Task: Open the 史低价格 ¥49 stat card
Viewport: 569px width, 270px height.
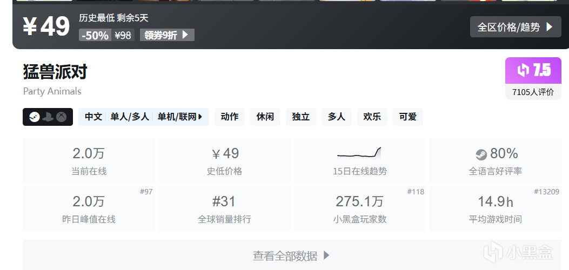Action: pos(224,160)
